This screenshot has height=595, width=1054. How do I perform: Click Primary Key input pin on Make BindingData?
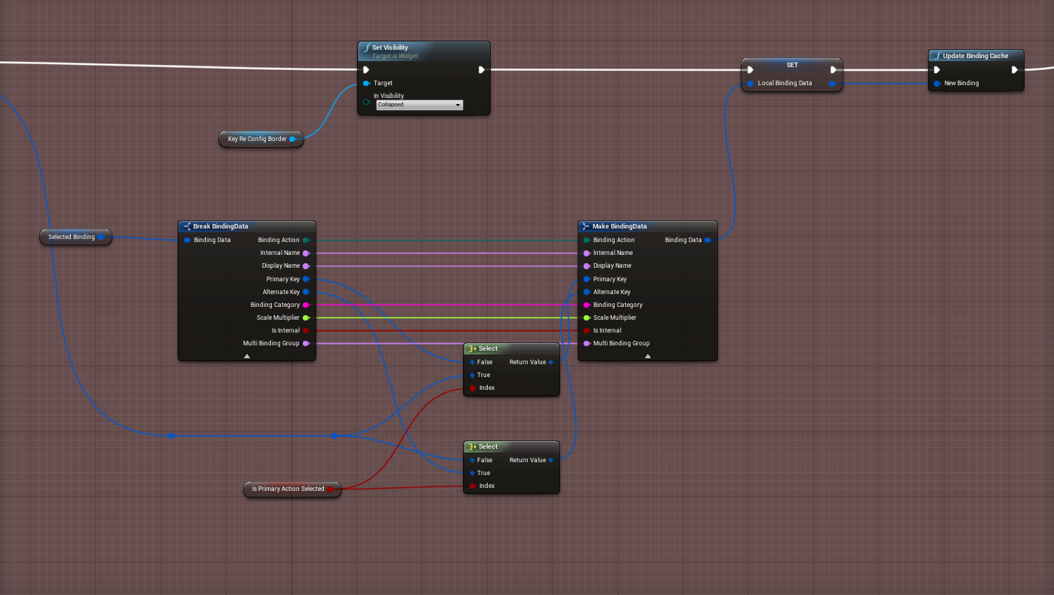pyautogui.click(x=587, y=279)
